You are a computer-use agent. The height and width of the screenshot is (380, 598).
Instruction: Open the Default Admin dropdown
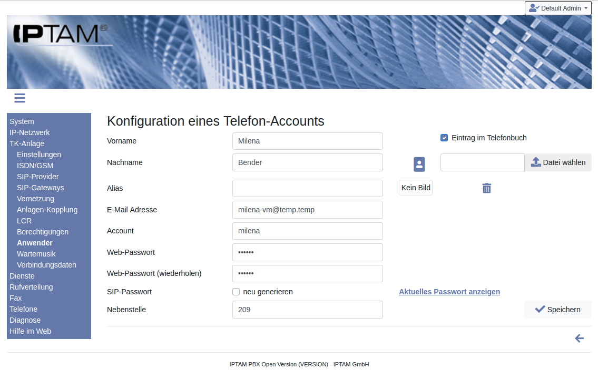pos(558,8)
